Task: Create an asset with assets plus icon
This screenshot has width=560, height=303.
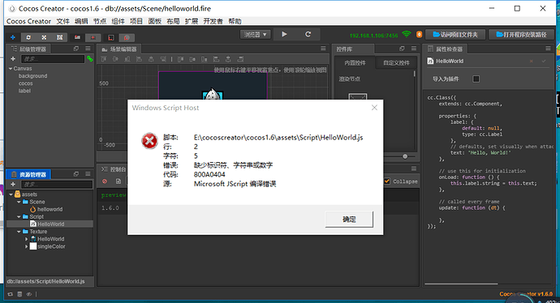Action: click(13, 184)
